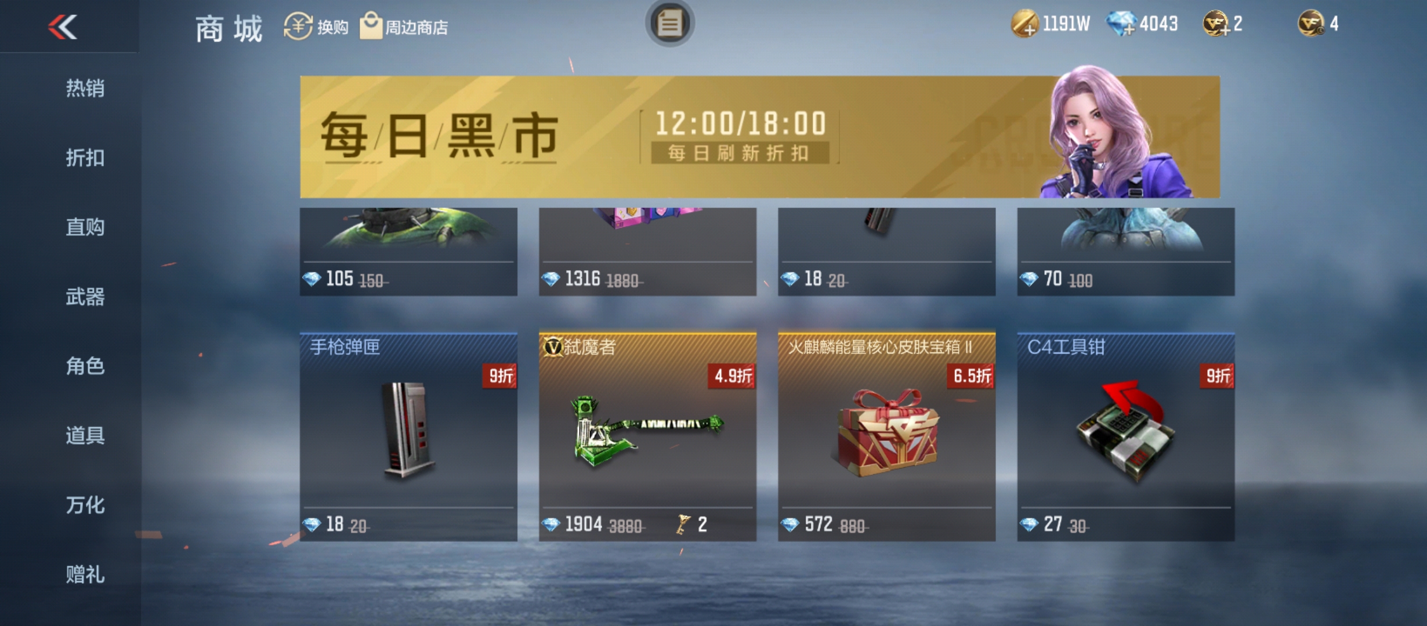The height and width of the screenshot is (626, 1427).
Task: Tap the CF coin icon showing 2
Action: (1216, 24)
